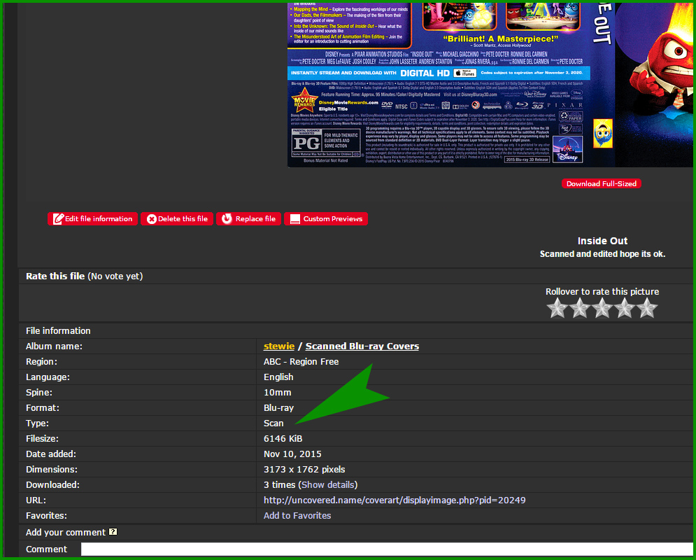Click the Replace file button
The height and width of the screenshot is (560, 696).
click(248, 219)
